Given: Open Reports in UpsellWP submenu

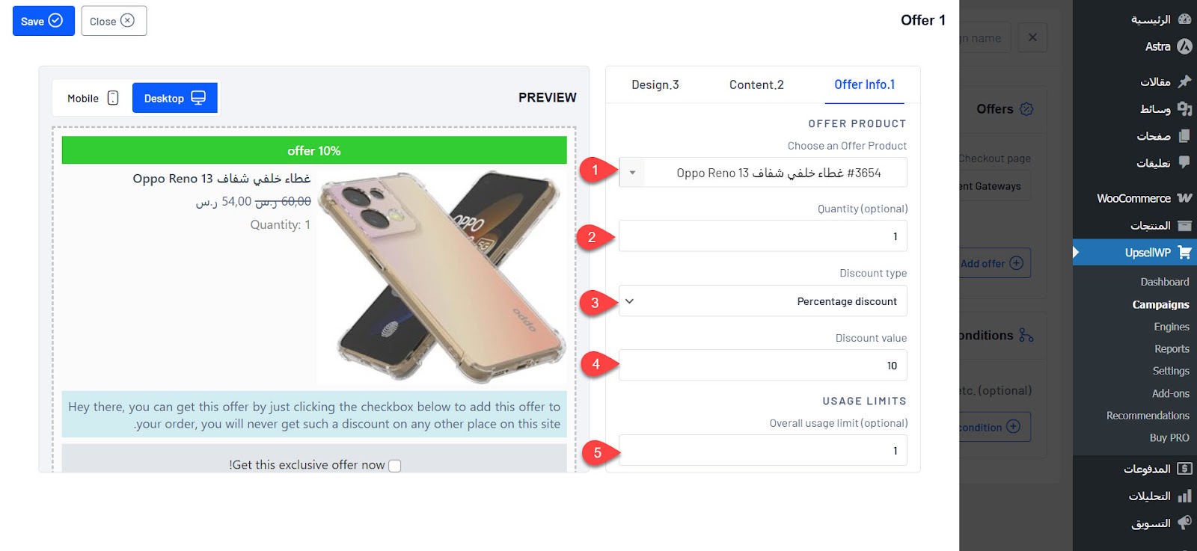Looking at the screenshot, I should pyautogui.click(x=1172, y=349).
